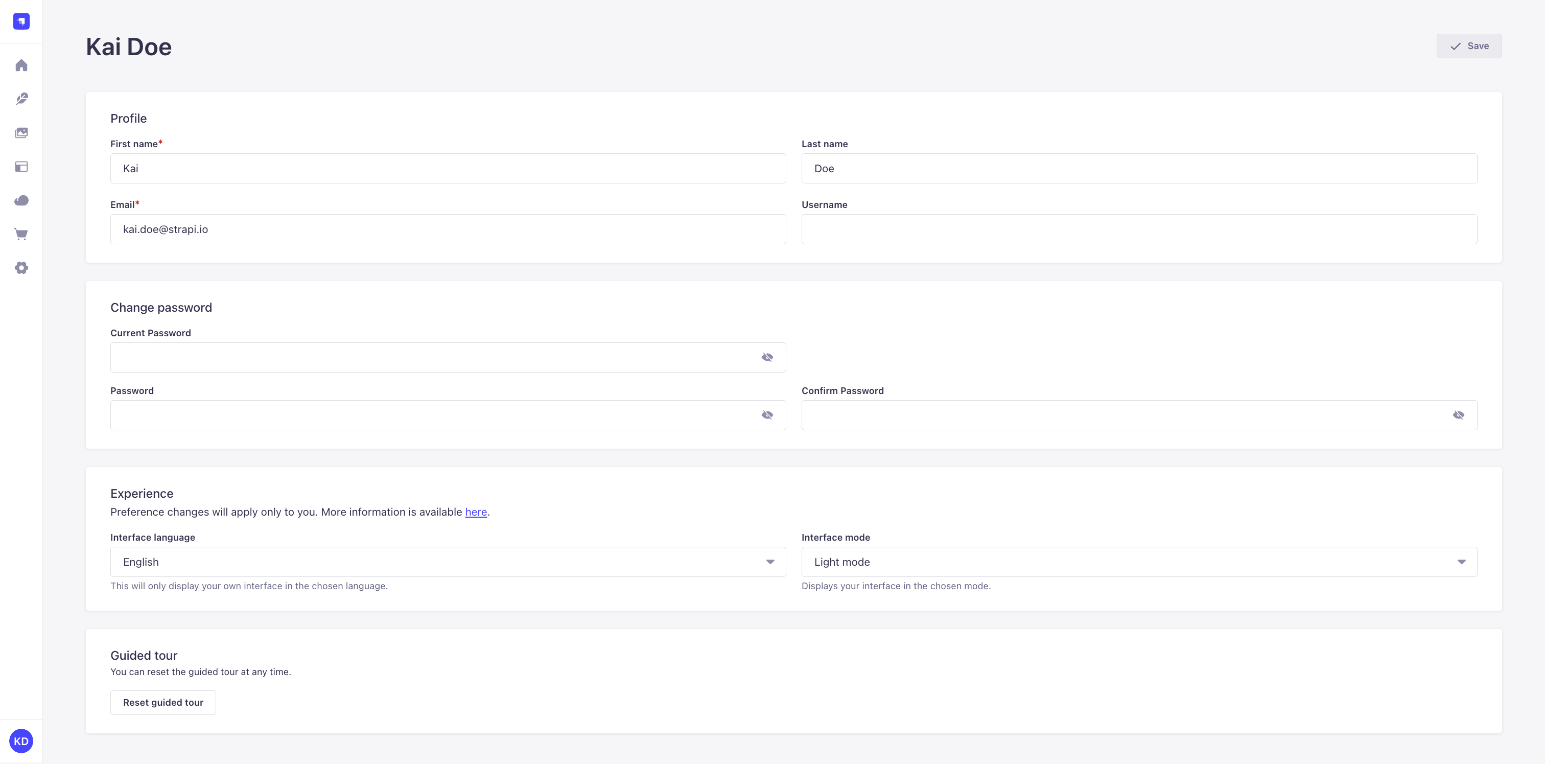Click the KD avatar at sidebar bottom
The image size is (1545, 764).
coord(21,740)
